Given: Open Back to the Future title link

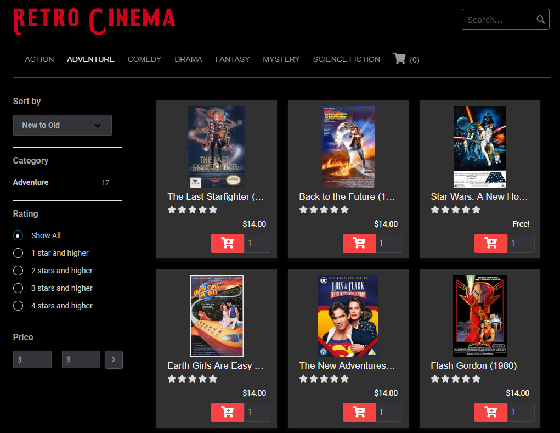Looking at the screenshot, I should [347, 196].
